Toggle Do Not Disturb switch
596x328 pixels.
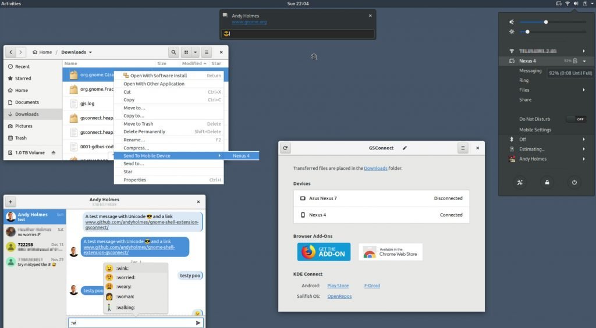[576, 119]
